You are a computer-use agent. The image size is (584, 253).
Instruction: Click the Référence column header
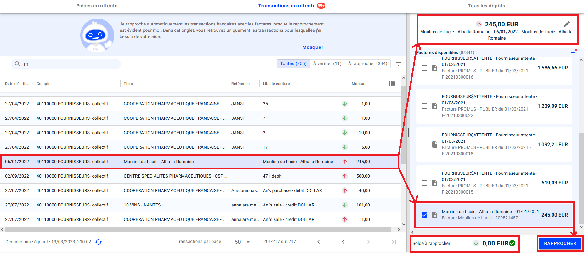240,84
